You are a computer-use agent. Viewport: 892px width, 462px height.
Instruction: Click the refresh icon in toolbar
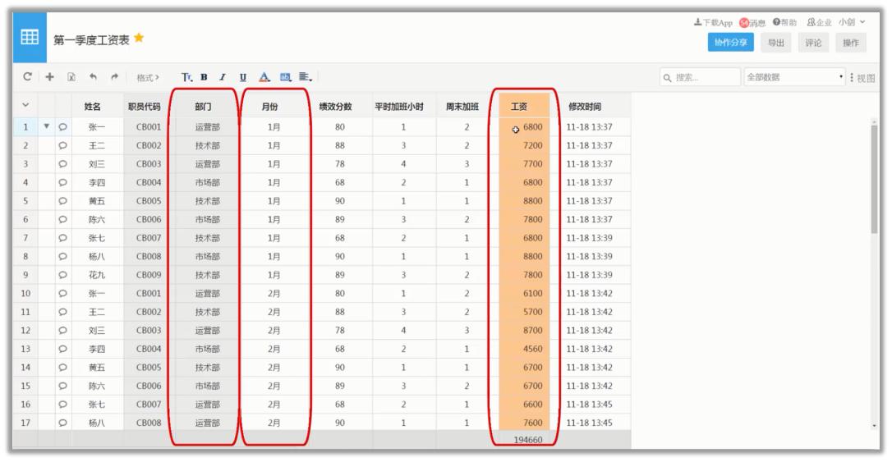[27, 76]
